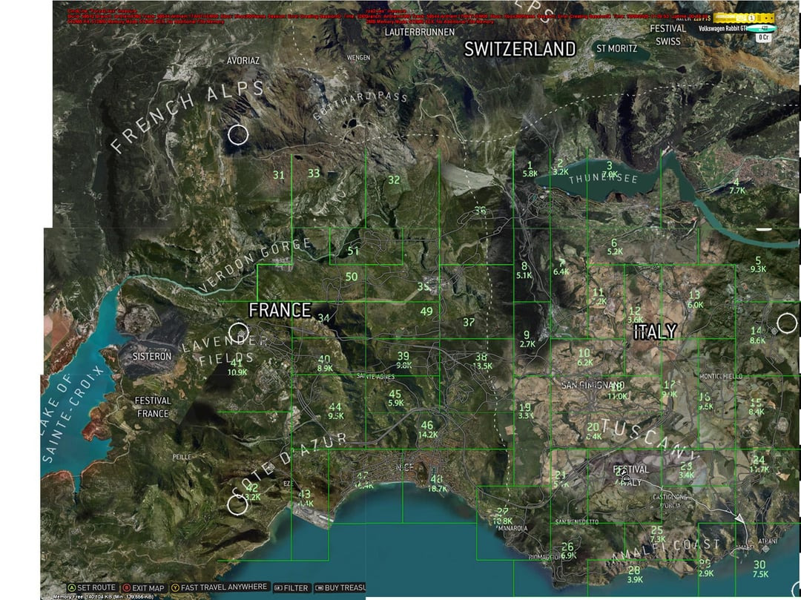Select zone 48 marked 18.7K
Screen dimensions: 801x600
[x=437, y=484]
